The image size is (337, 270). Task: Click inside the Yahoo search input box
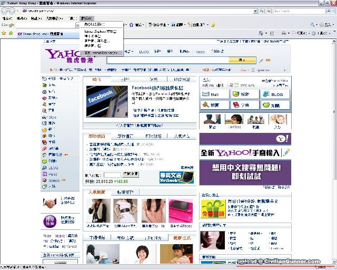pos(167,60)
